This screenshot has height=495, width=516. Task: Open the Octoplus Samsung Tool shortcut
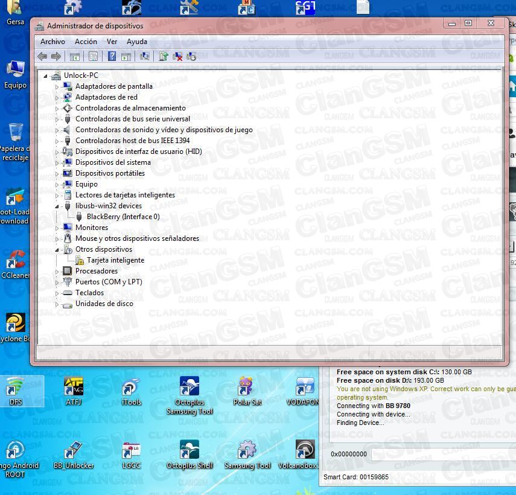pyautogui.click(x=190, y=395)
